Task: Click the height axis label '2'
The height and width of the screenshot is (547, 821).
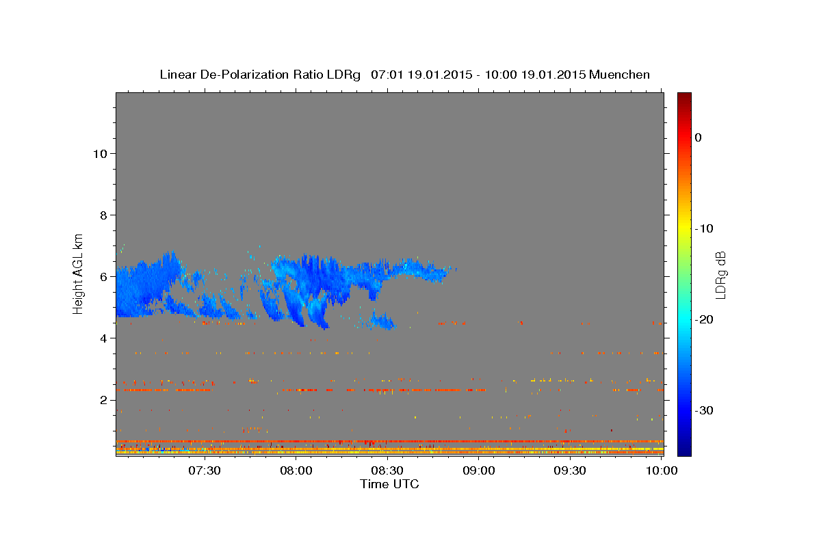Action: [103, 399]
